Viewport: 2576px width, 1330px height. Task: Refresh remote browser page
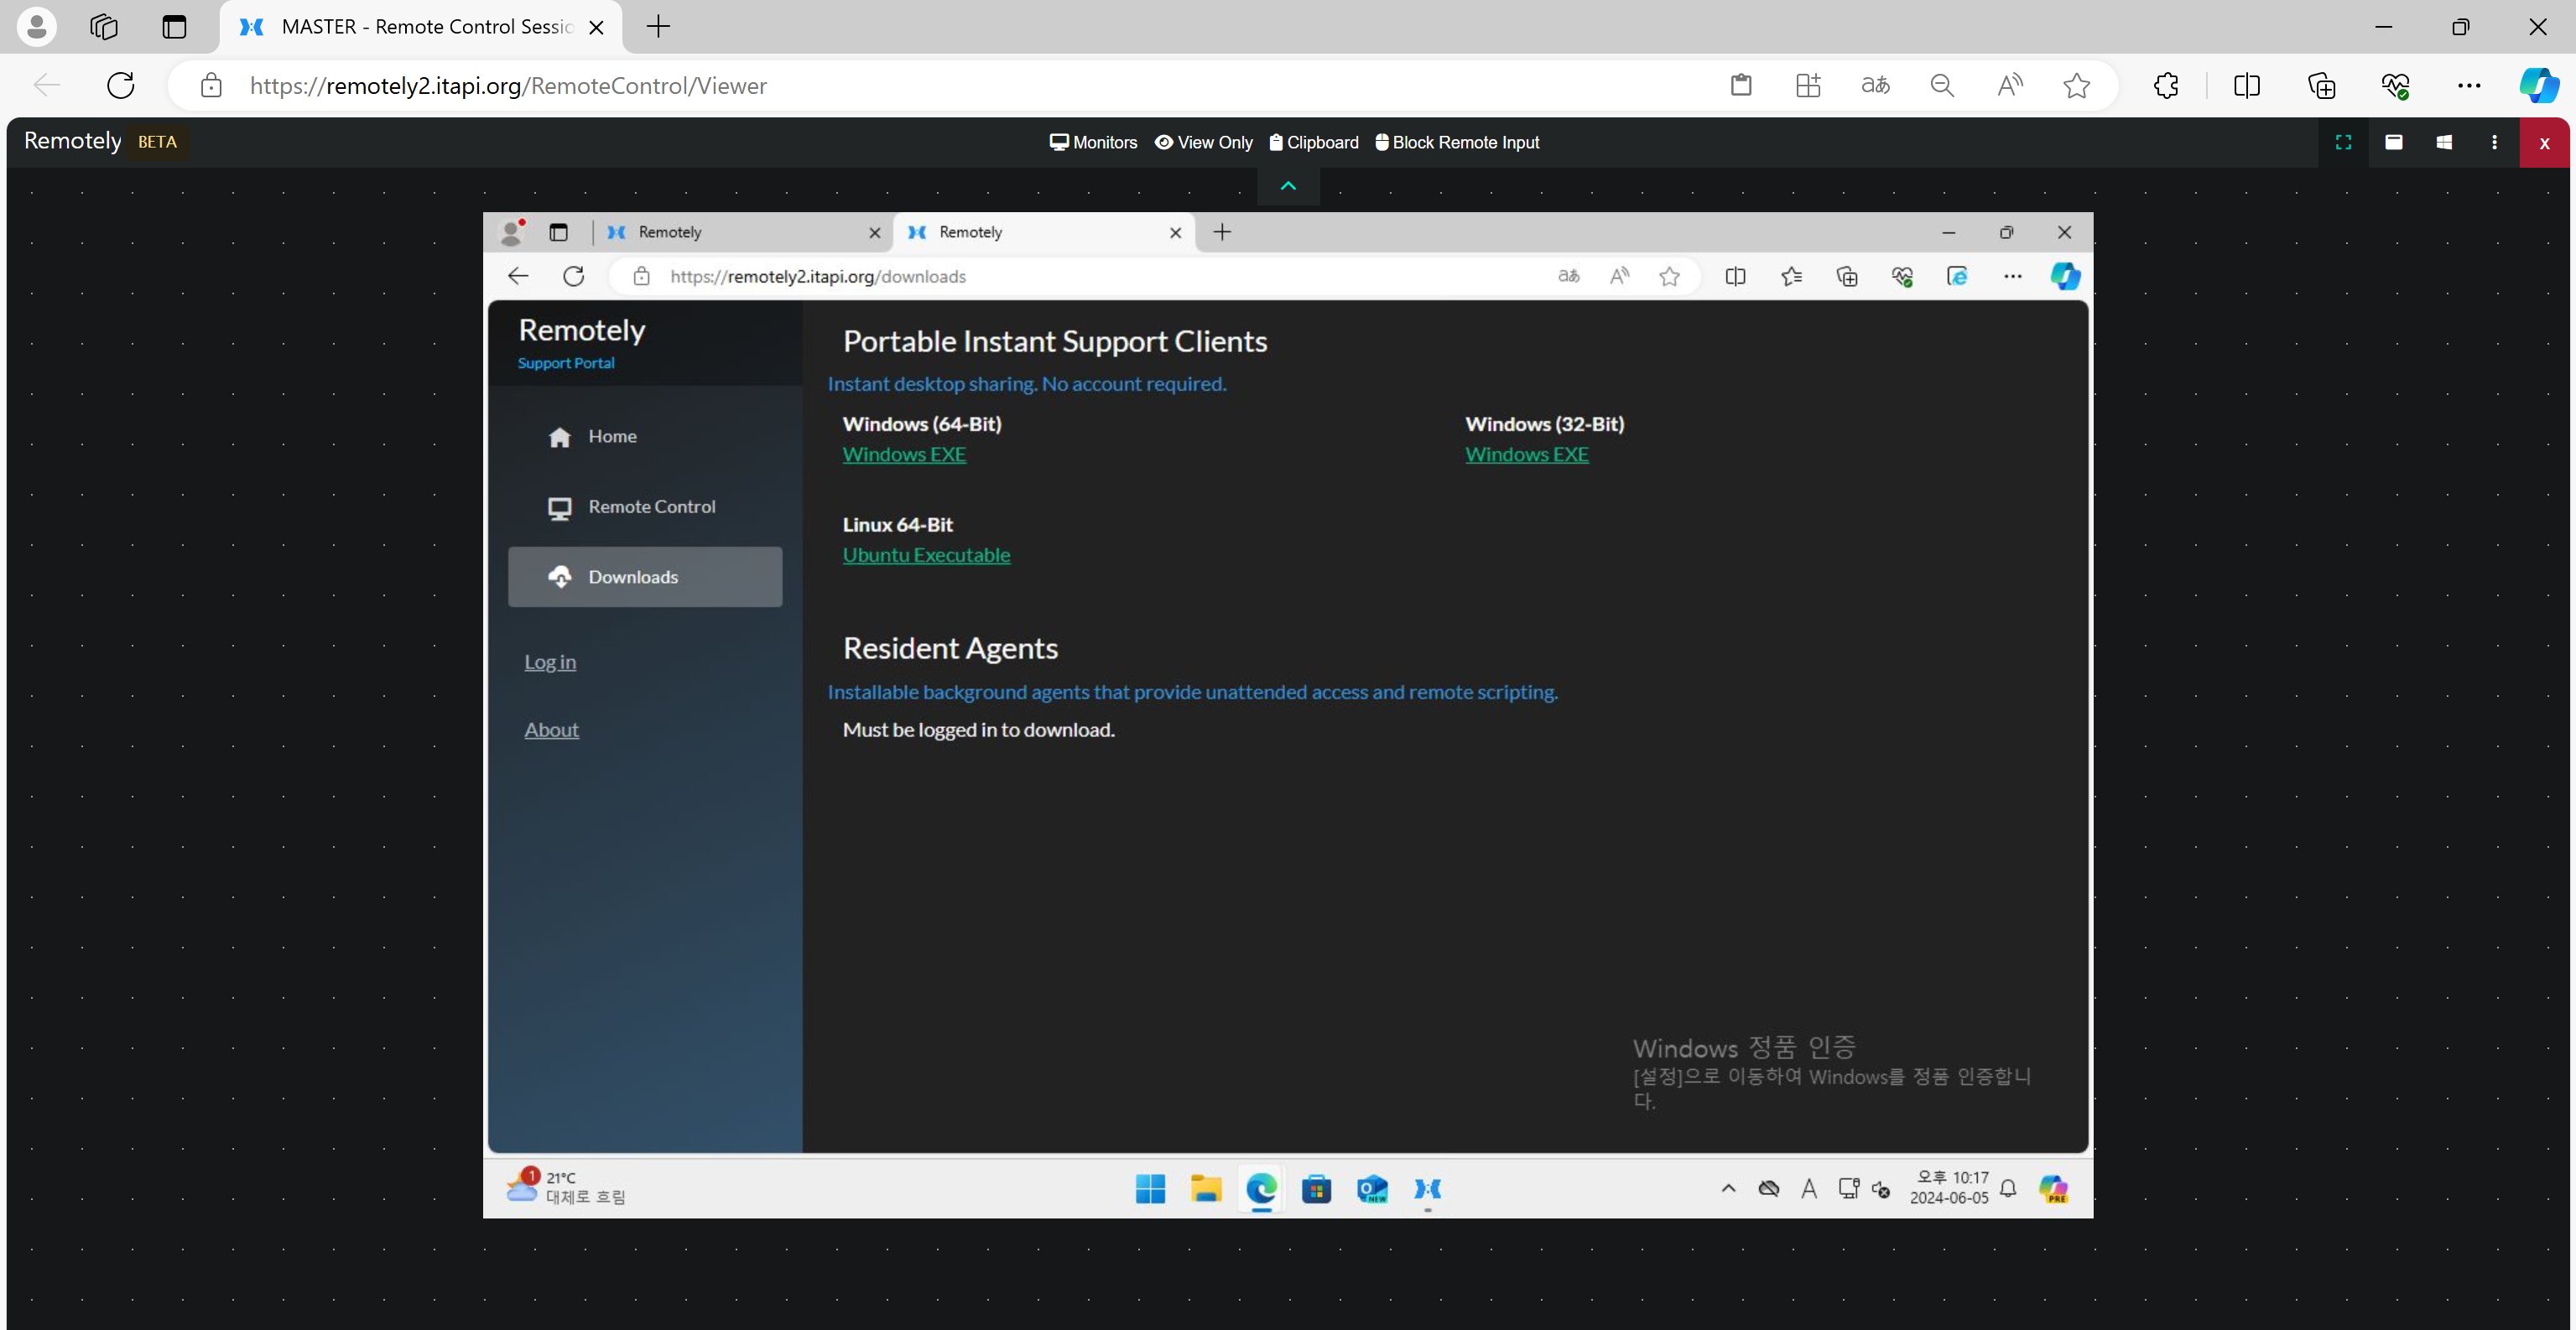[x=573, y=276]
